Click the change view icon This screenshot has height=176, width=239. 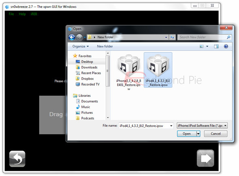201,46
